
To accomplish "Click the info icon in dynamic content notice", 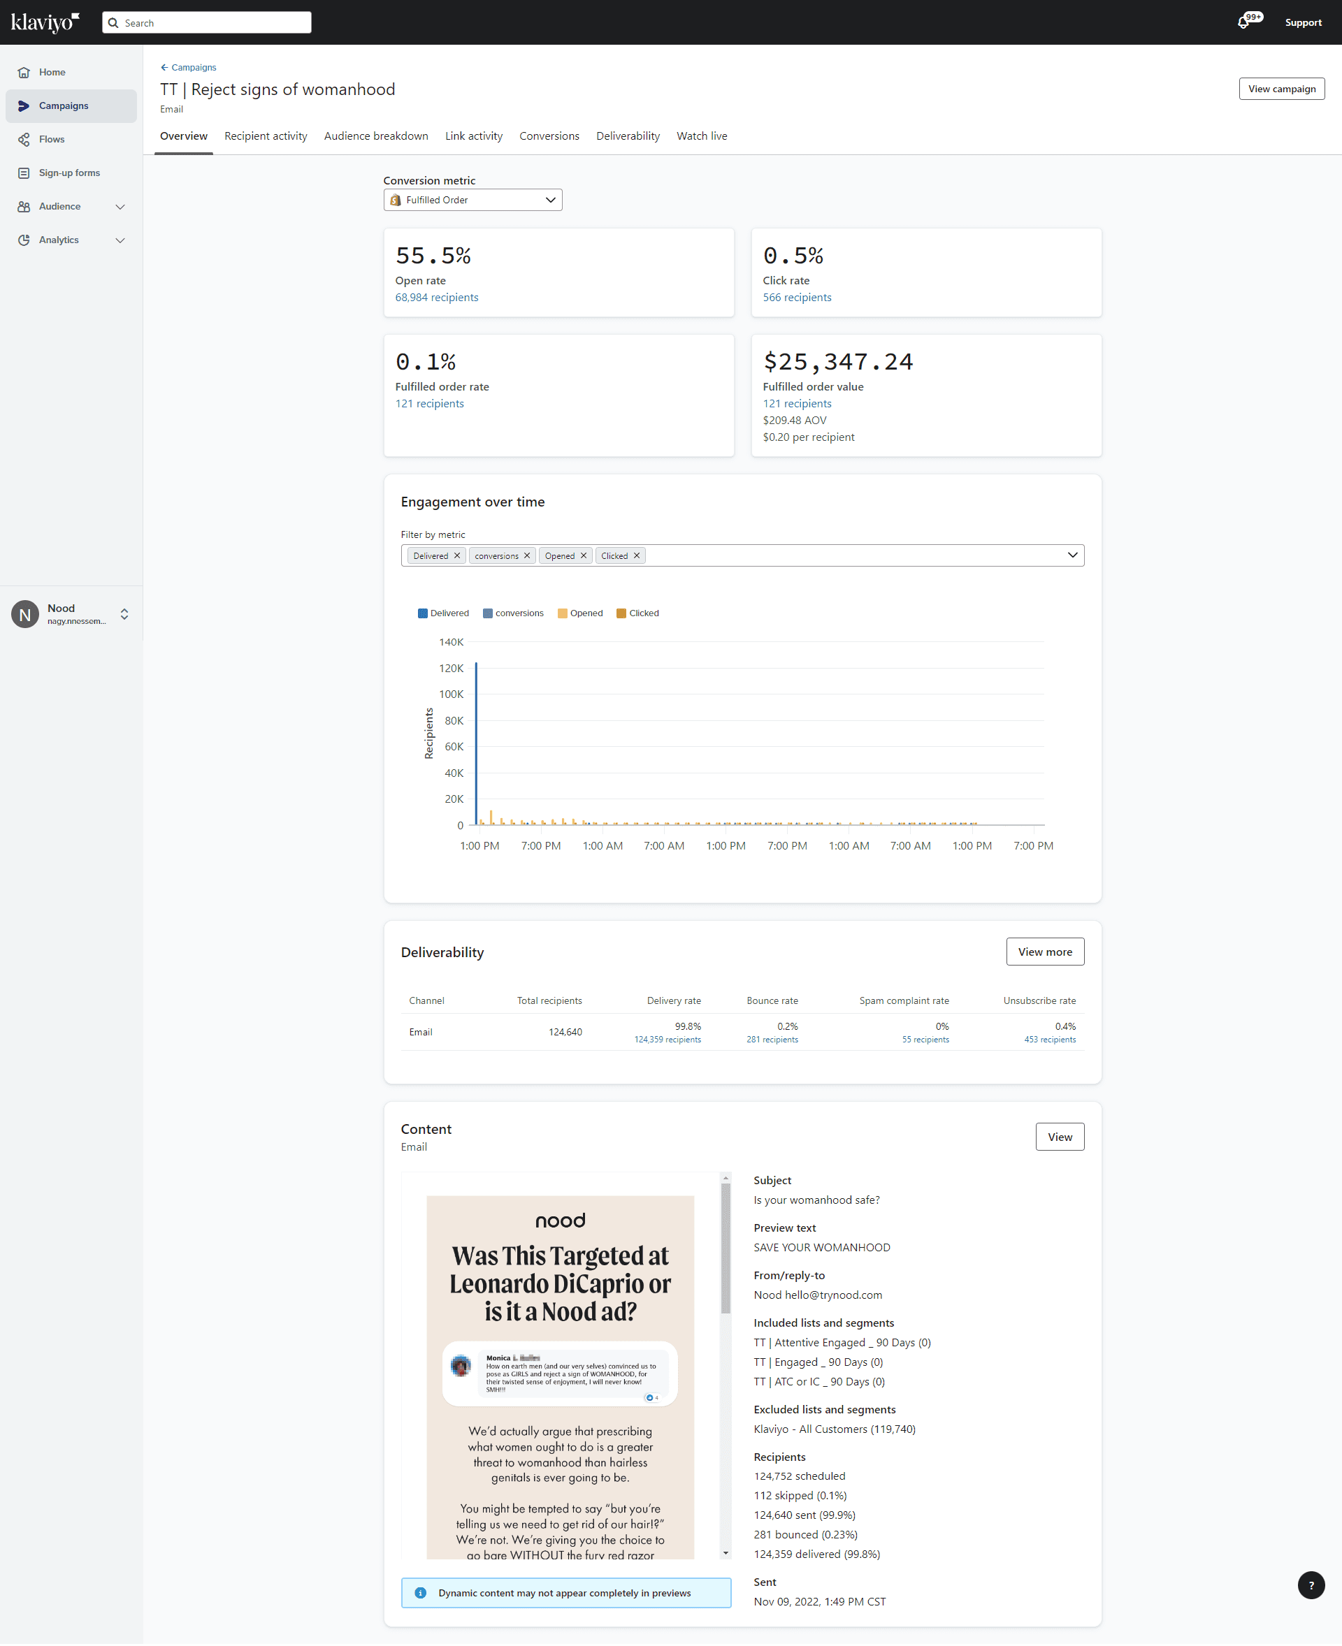I will tap(421, 1593).
